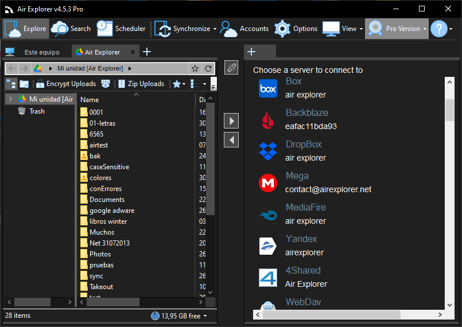Add a new tab in left pane
Viewport: 462px width, 327px height.
click(147, 52)
